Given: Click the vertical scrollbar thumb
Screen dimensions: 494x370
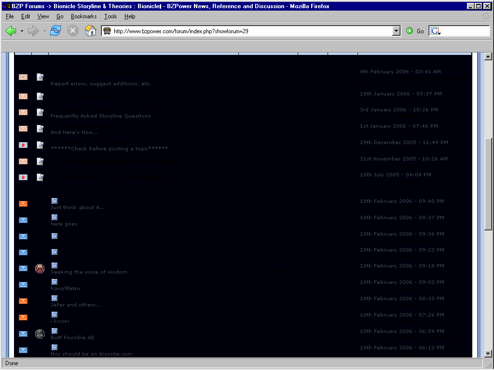Looking at the screenshot, I should [488, 184].
